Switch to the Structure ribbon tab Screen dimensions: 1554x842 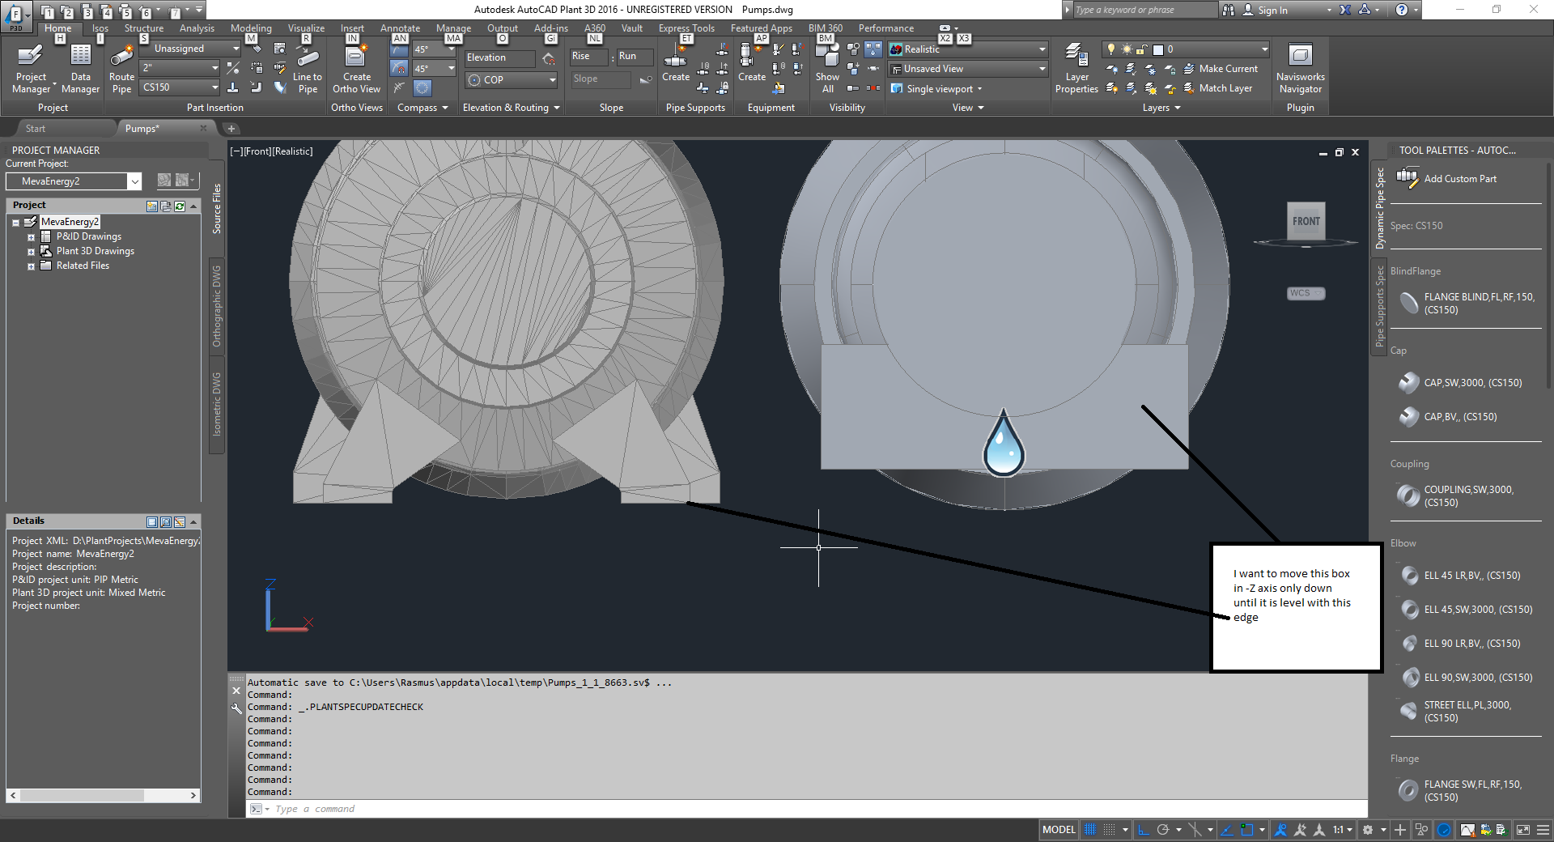coord(143,28)
